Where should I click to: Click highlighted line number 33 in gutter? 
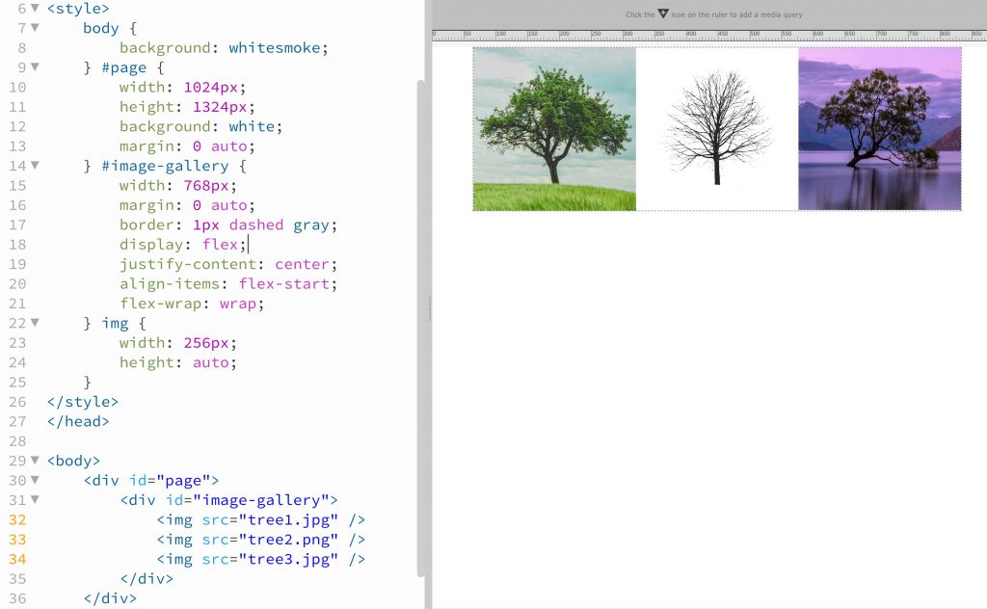coord(17,540)
